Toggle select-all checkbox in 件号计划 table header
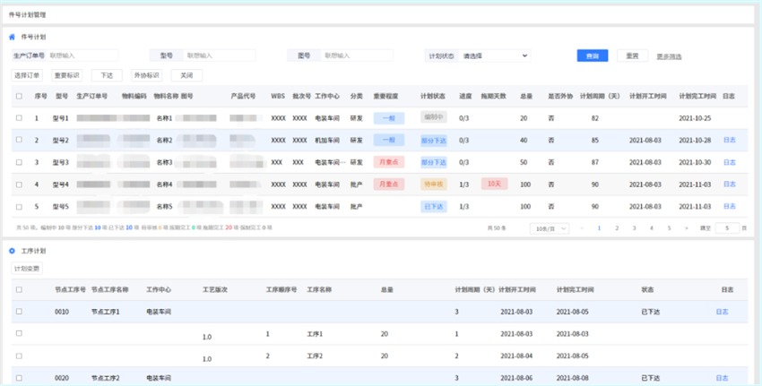Viewport: 762px width, 386px height. (19, 96)
